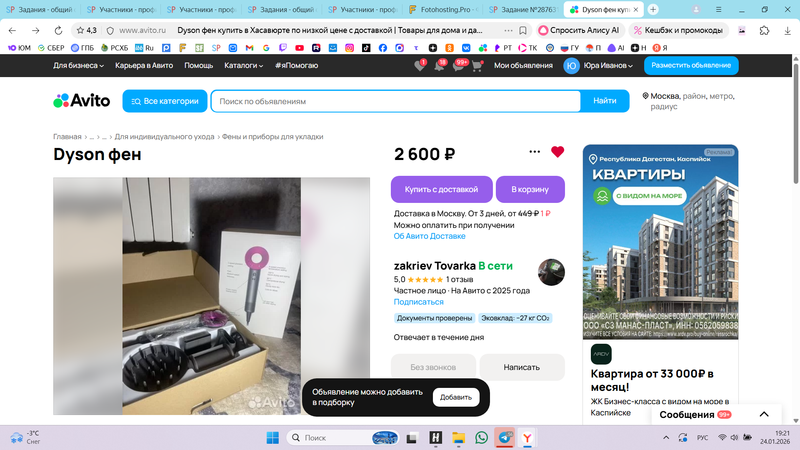Expand the Сообщения chat panel

pyautogui.click(x=764, y=414)
